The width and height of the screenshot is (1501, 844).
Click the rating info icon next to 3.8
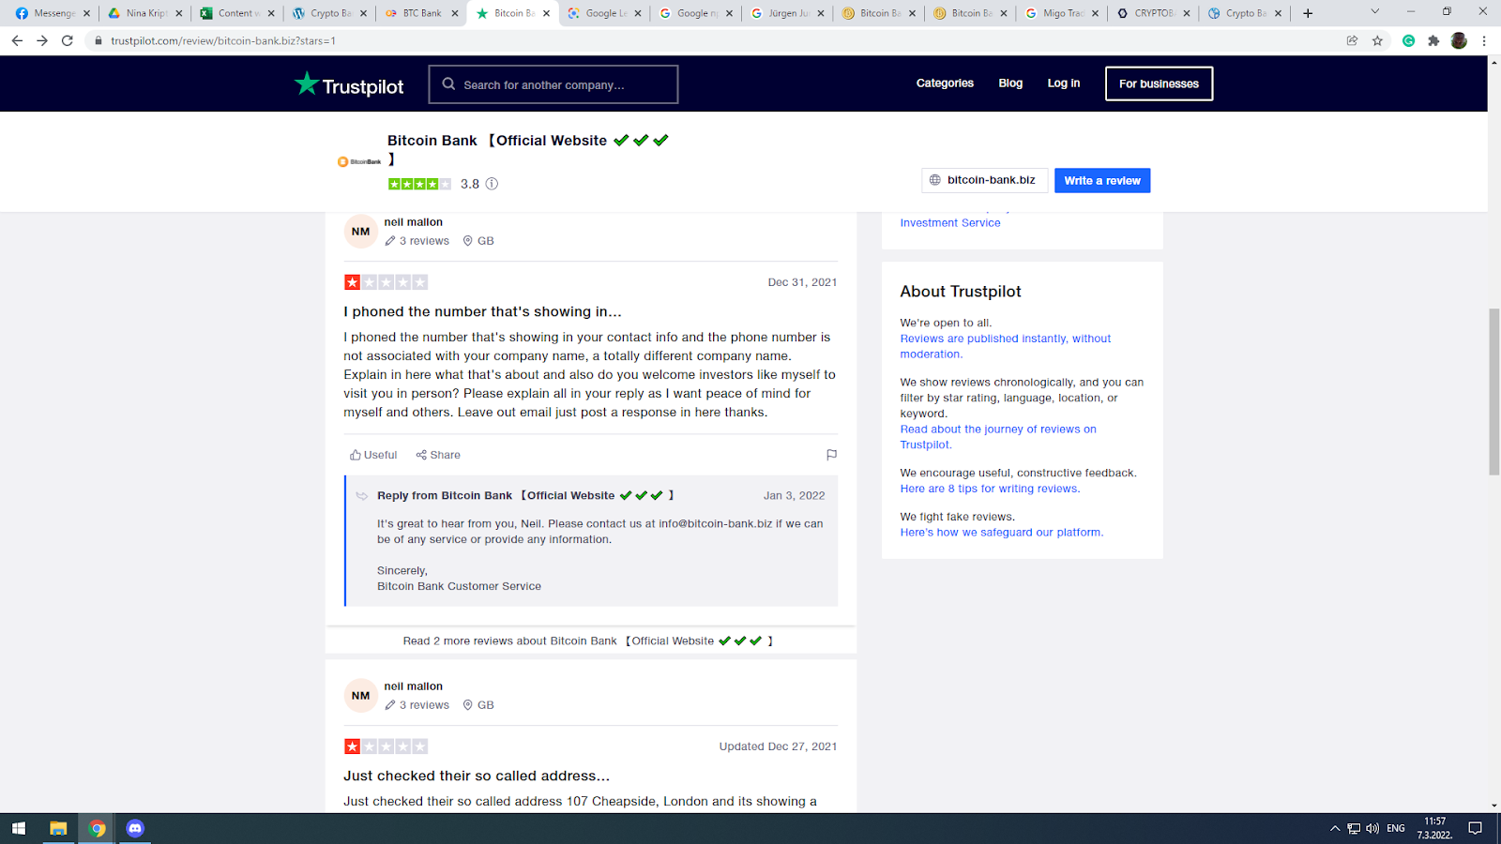(x=492, y=184)
